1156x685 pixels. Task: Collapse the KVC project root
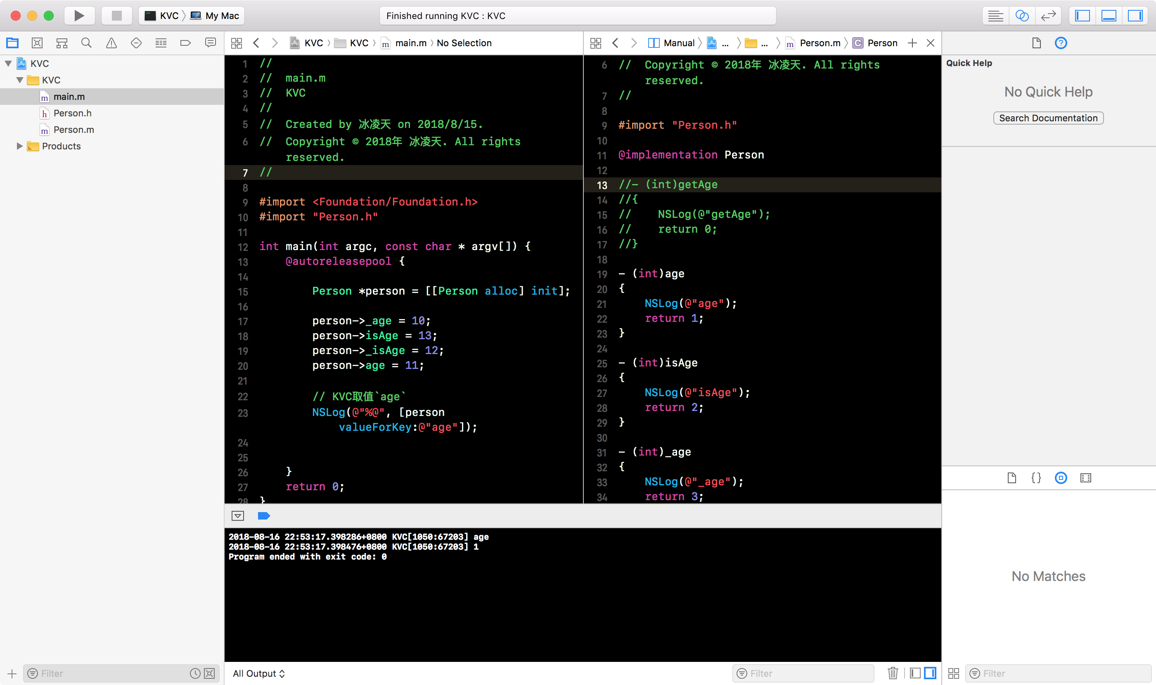pos(8,64)
